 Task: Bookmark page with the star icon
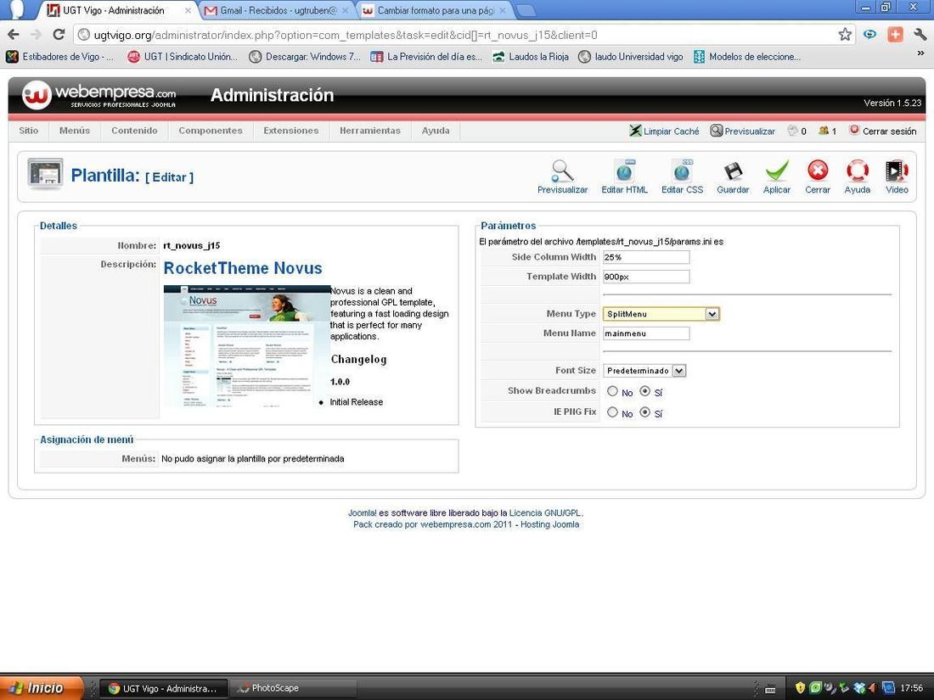(845, 35)
